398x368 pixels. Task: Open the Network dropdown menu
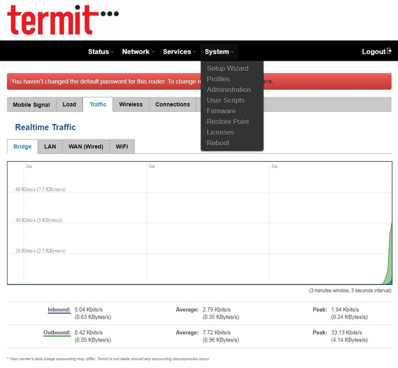click(138, 52)
